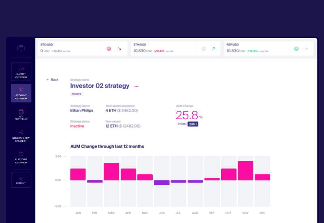Toggle the sad-face sentiment on BTC/USD
Image resolution: width=324 pixels, height=223 pixels.
109,49
